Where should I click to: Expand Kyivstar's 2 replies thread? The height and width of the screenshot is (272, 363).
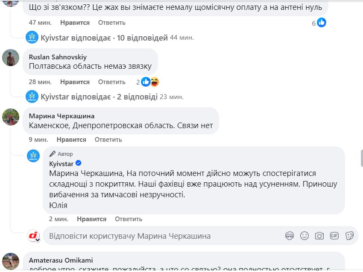(99, 97)
